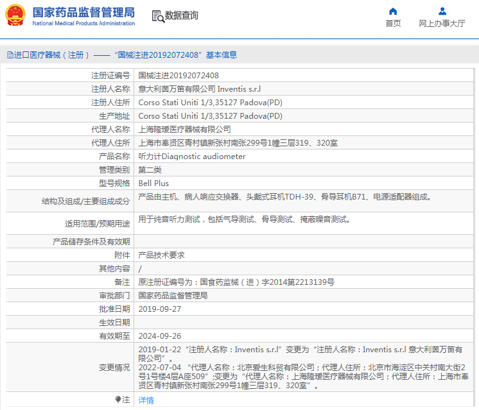Select model value Bell Plus
Viewport: 479px width, 410px height.
[153, 183]
